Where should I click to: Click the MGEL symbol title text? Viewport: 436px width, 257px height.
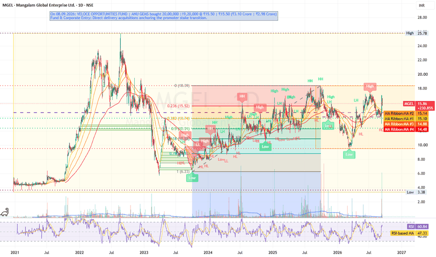tap(48, 5)
